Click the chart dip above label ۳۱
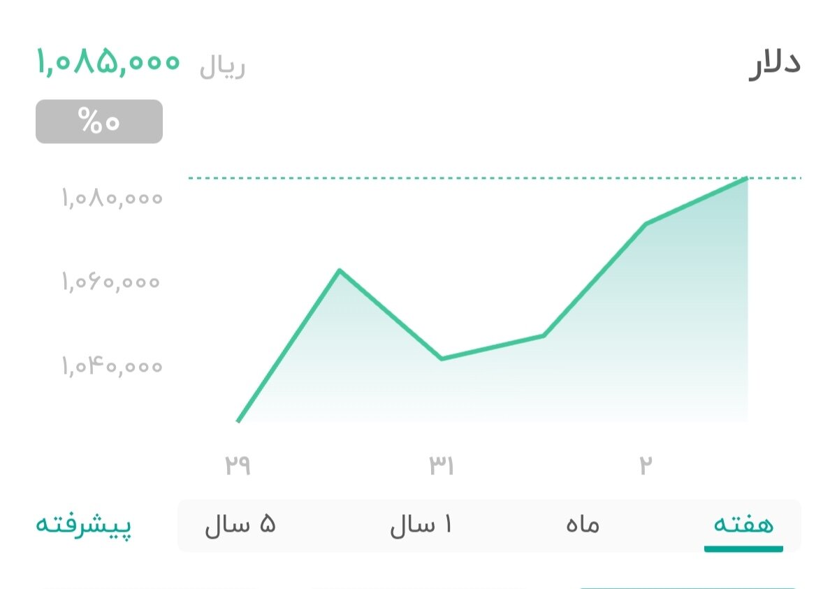 coord(442,358)
